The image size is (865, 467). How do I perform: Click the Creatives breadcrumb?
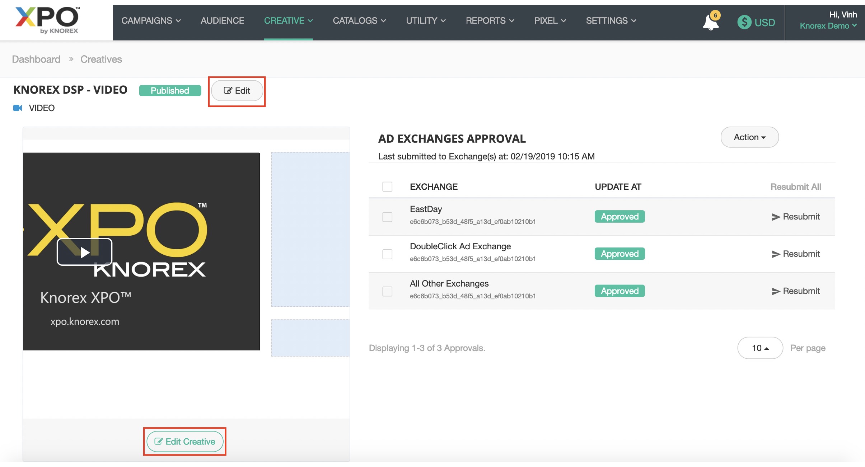point(101,59)
